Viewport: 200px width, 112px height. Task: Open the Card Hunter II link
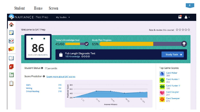tap(173, 86)
